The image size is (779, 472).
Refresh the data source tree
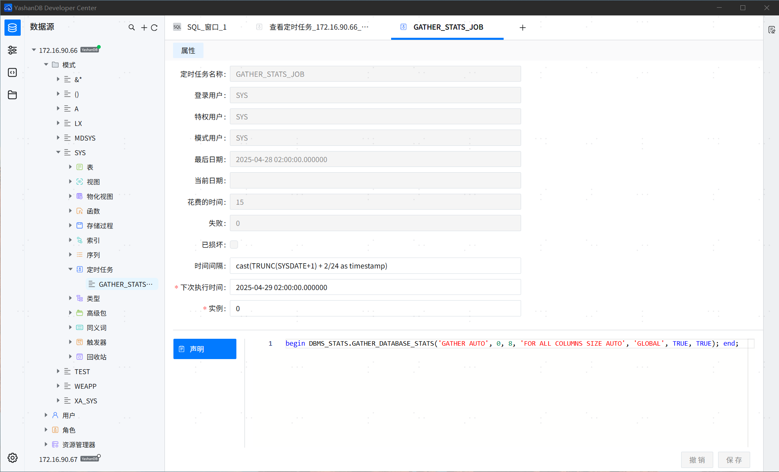[x=154, y=27]
